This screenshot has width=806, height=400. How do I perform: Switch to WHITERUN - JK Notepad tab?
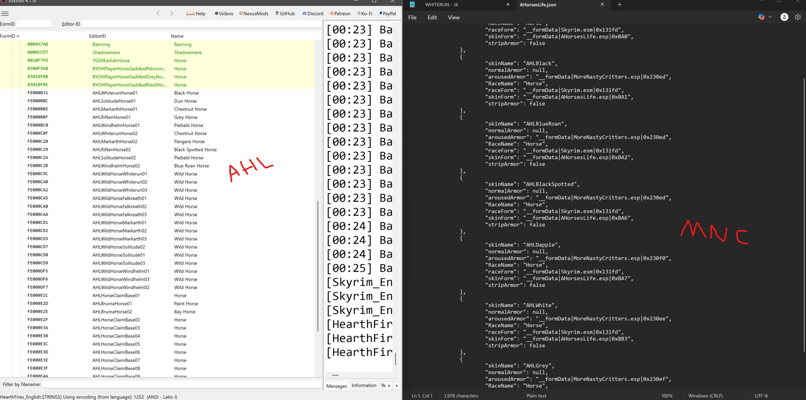point(442,5)
